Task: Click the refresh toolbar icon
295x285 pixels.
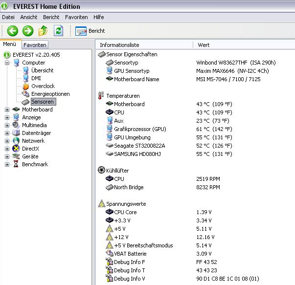Action: [58, 31]
